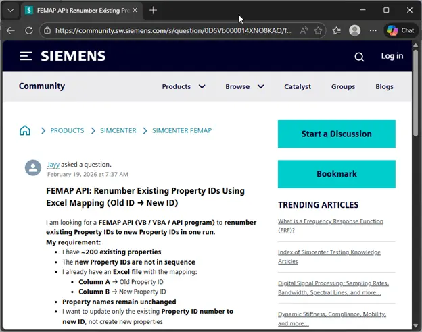Open 'Digital Signal Processing: Sampling Rates' article

click(333, 287)
